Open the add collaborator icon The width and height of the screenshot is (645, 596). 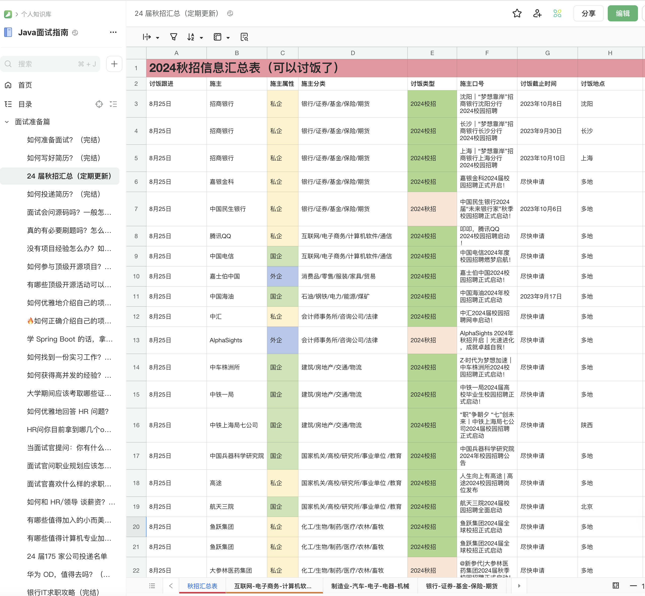click(537, 13)
